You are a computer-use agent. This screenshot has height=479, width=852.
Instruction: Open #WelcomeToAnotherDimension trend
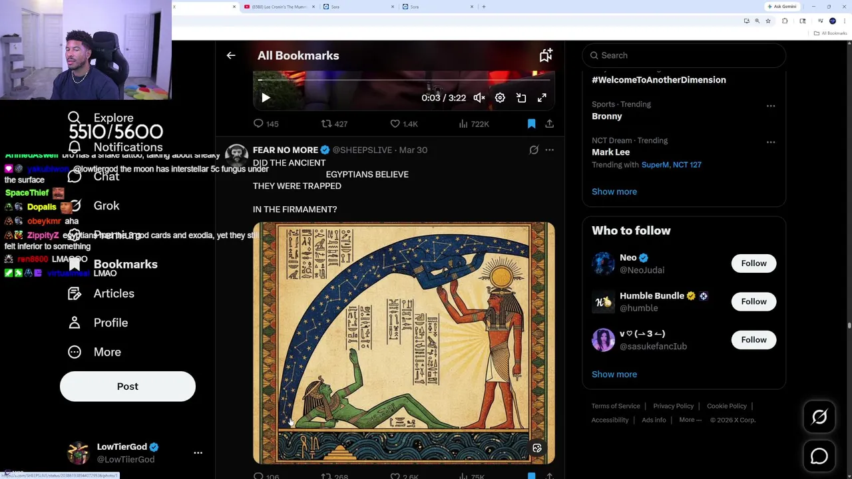coord(659,80)
